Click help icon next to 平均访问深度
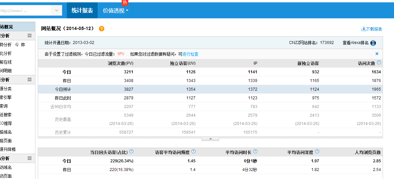The height and width of the screenshot is (179, 394). [x=317, y=151]
